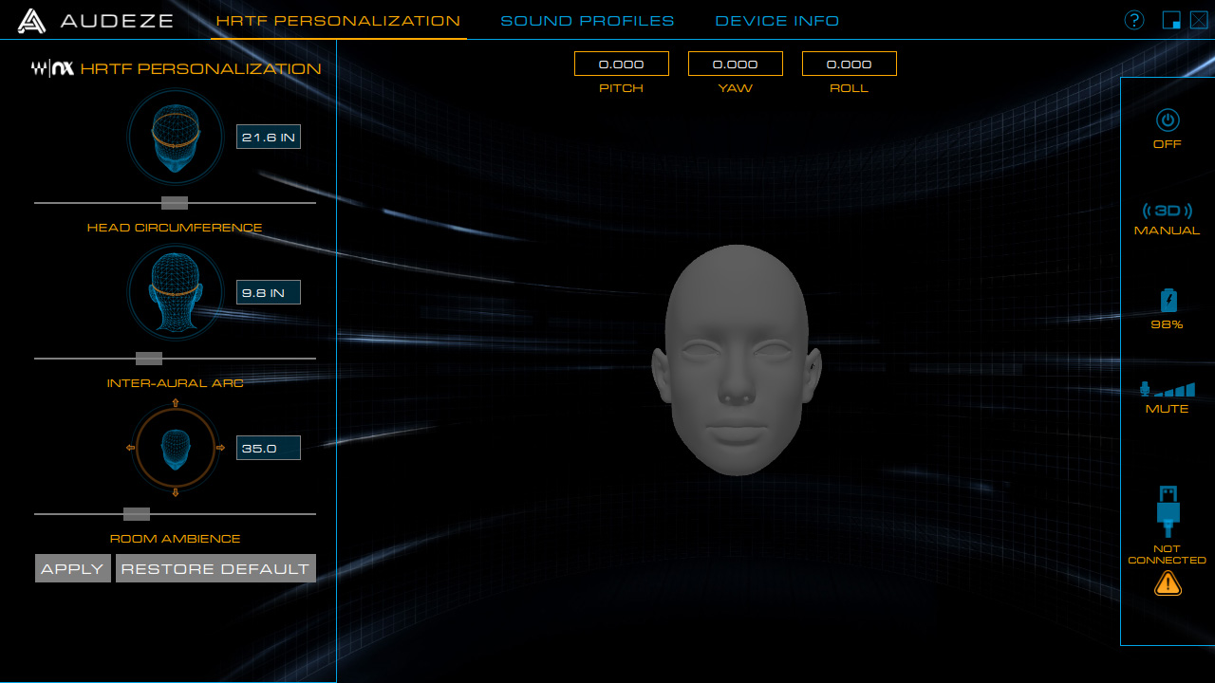Click the 9.8 IN inter-aural arc field
The width and height of the screenshot is (1215, 683).
(269, 293)
